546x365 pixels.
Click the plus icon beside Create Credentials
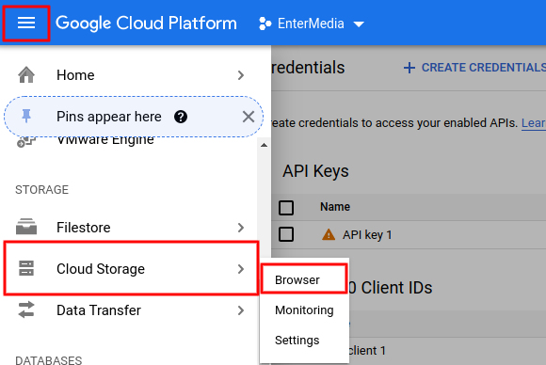click(x=409, y=68)
